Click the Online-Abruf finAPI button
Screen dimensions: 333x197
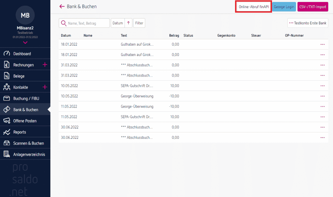pos(254,7)
